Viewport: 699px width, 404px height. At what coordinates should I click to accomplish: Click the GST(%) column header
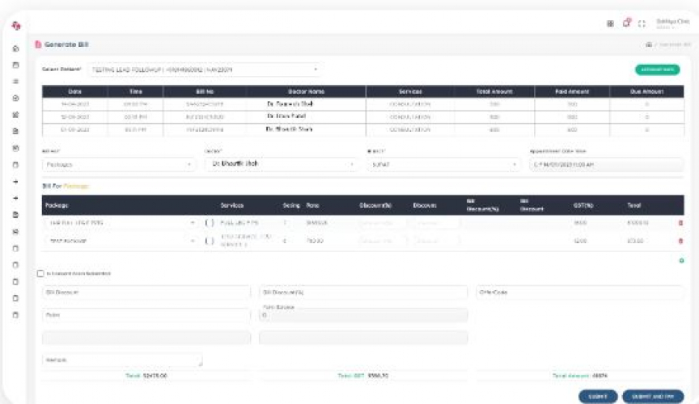583,205
